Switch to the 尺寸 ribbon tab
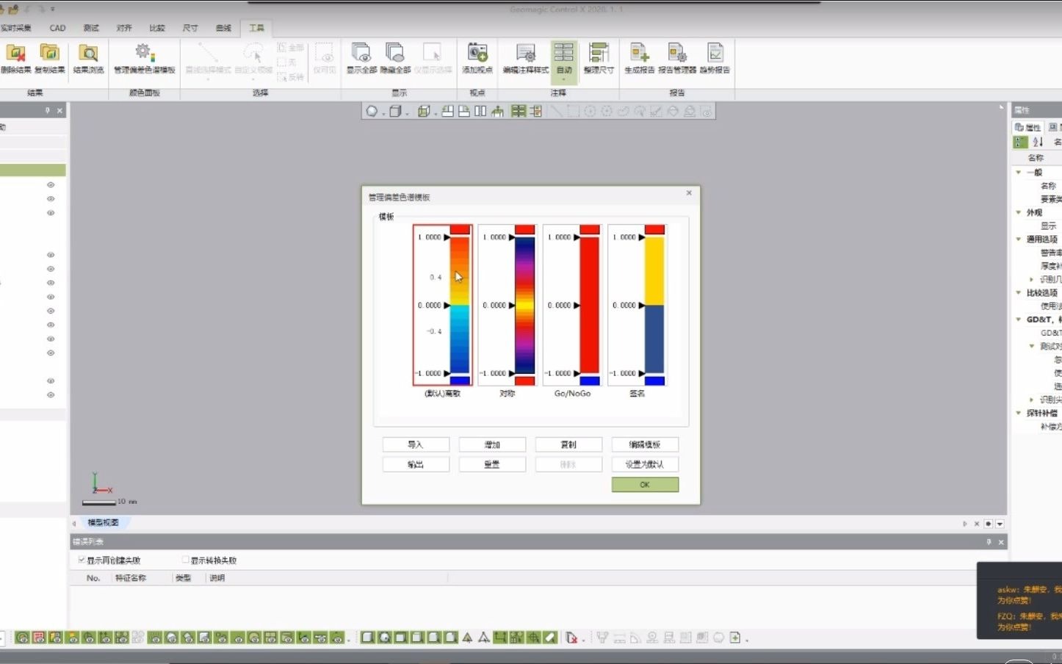 (x=190, y=28)
